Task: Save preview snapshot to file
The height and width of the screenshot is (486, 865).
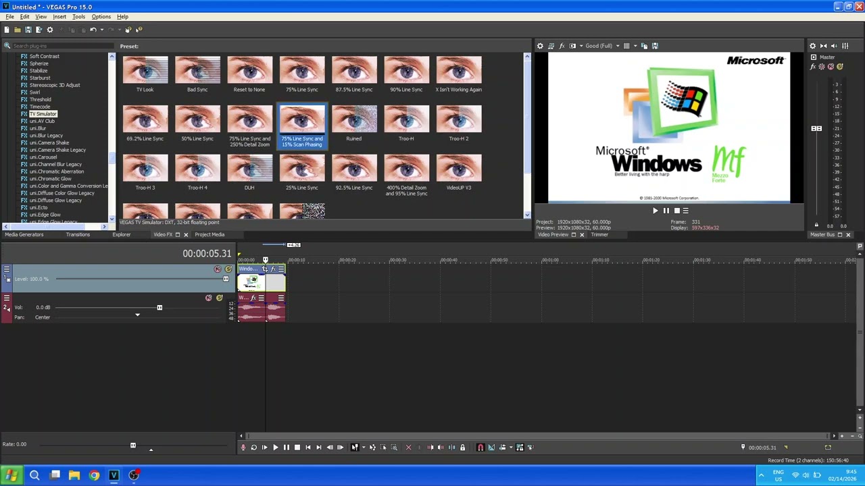Action: point(655,46)
